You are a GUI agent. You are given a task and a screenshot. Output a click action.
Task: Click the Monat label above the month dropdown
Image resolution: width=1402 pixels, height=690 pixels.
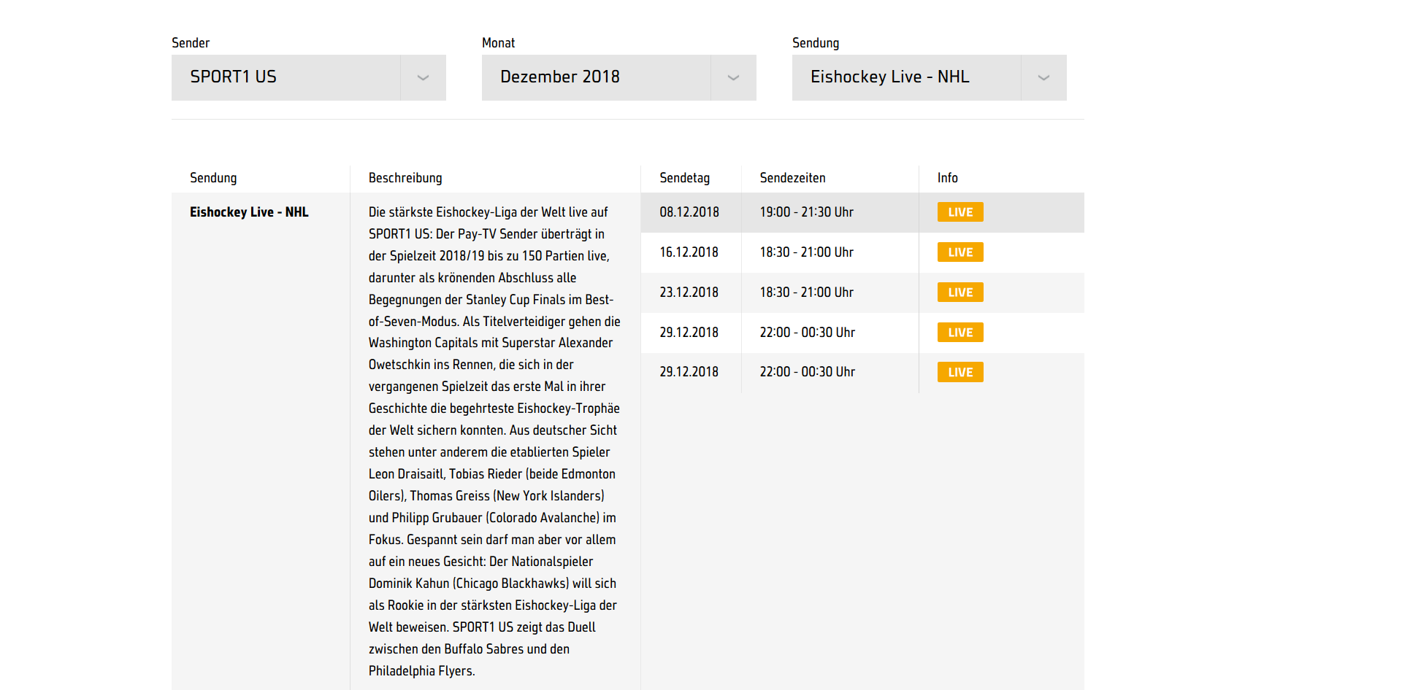tap(498, 43)
